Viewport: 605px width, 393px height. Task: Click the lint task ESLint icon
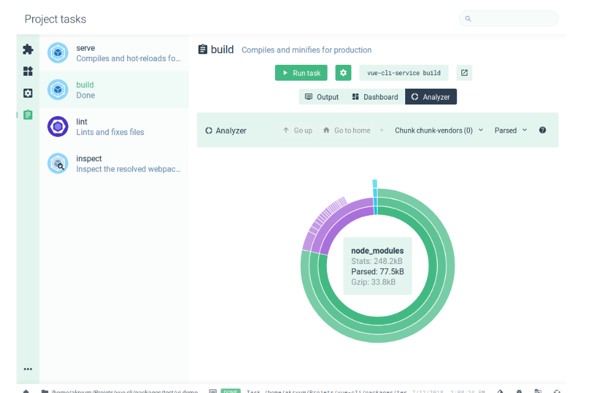click(58, 127)
